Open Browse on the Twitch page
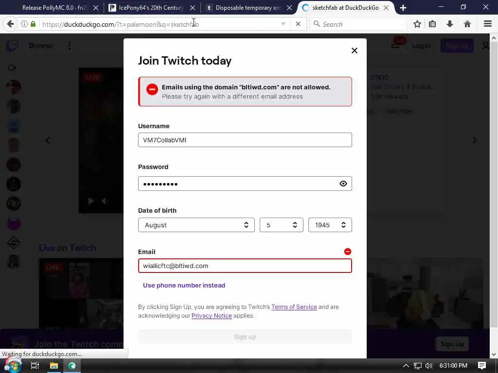 point(41,46)
